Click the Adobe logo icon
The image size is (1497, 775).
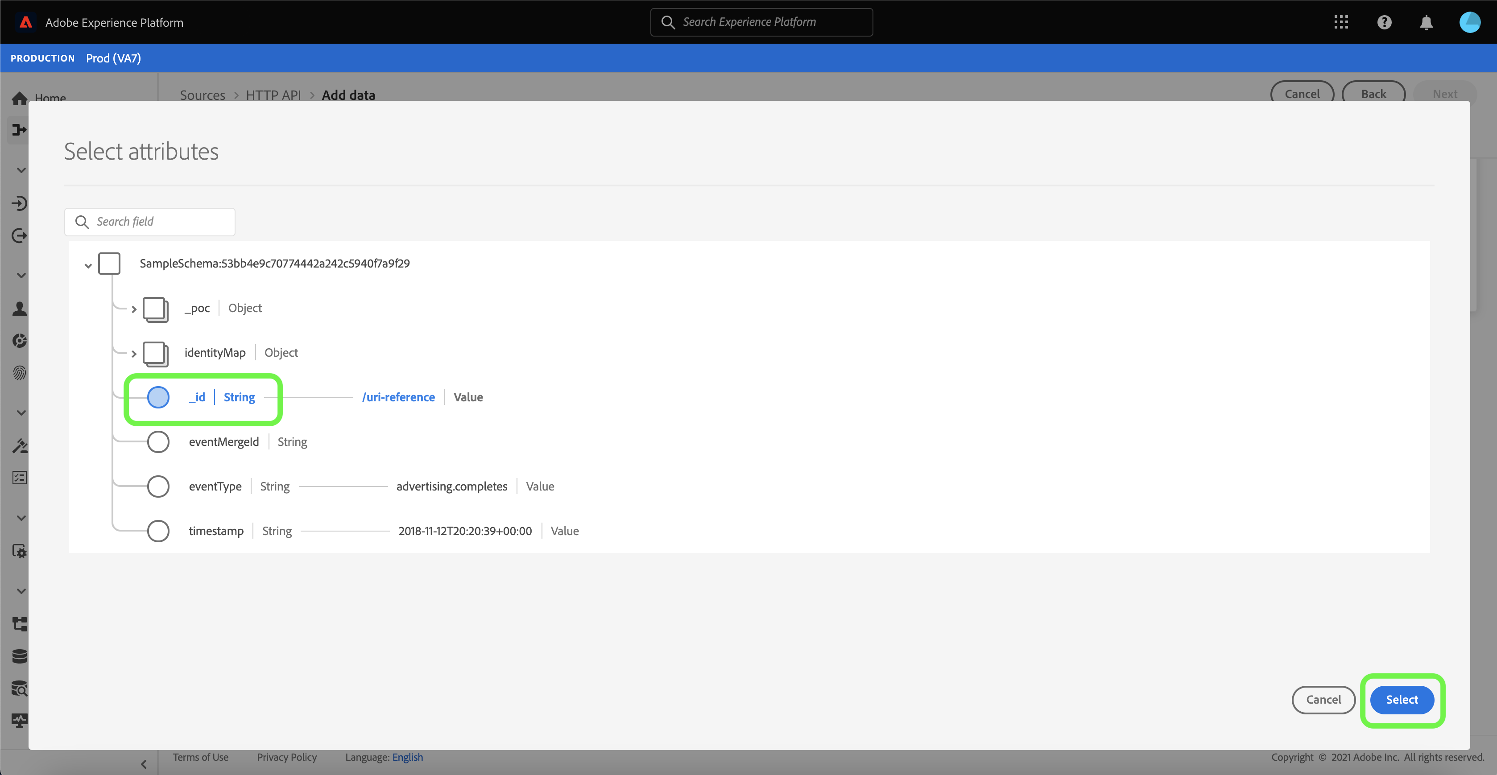(x=25, y=22)
